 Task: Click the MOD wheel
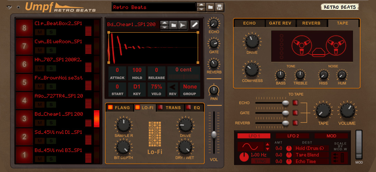point(359,145)
